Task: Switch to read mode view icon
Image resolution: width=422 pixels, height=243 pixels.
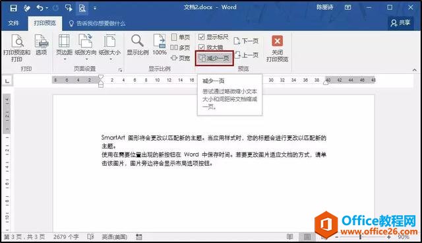Action: [289, 237]
